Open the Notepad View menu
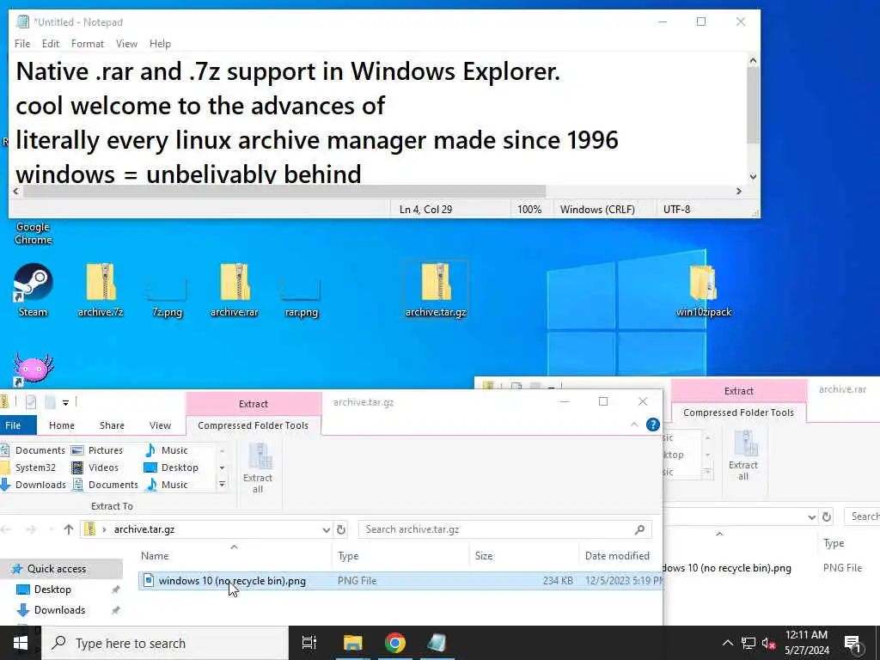Screen dimensions: 880x660 coord(126,44)
